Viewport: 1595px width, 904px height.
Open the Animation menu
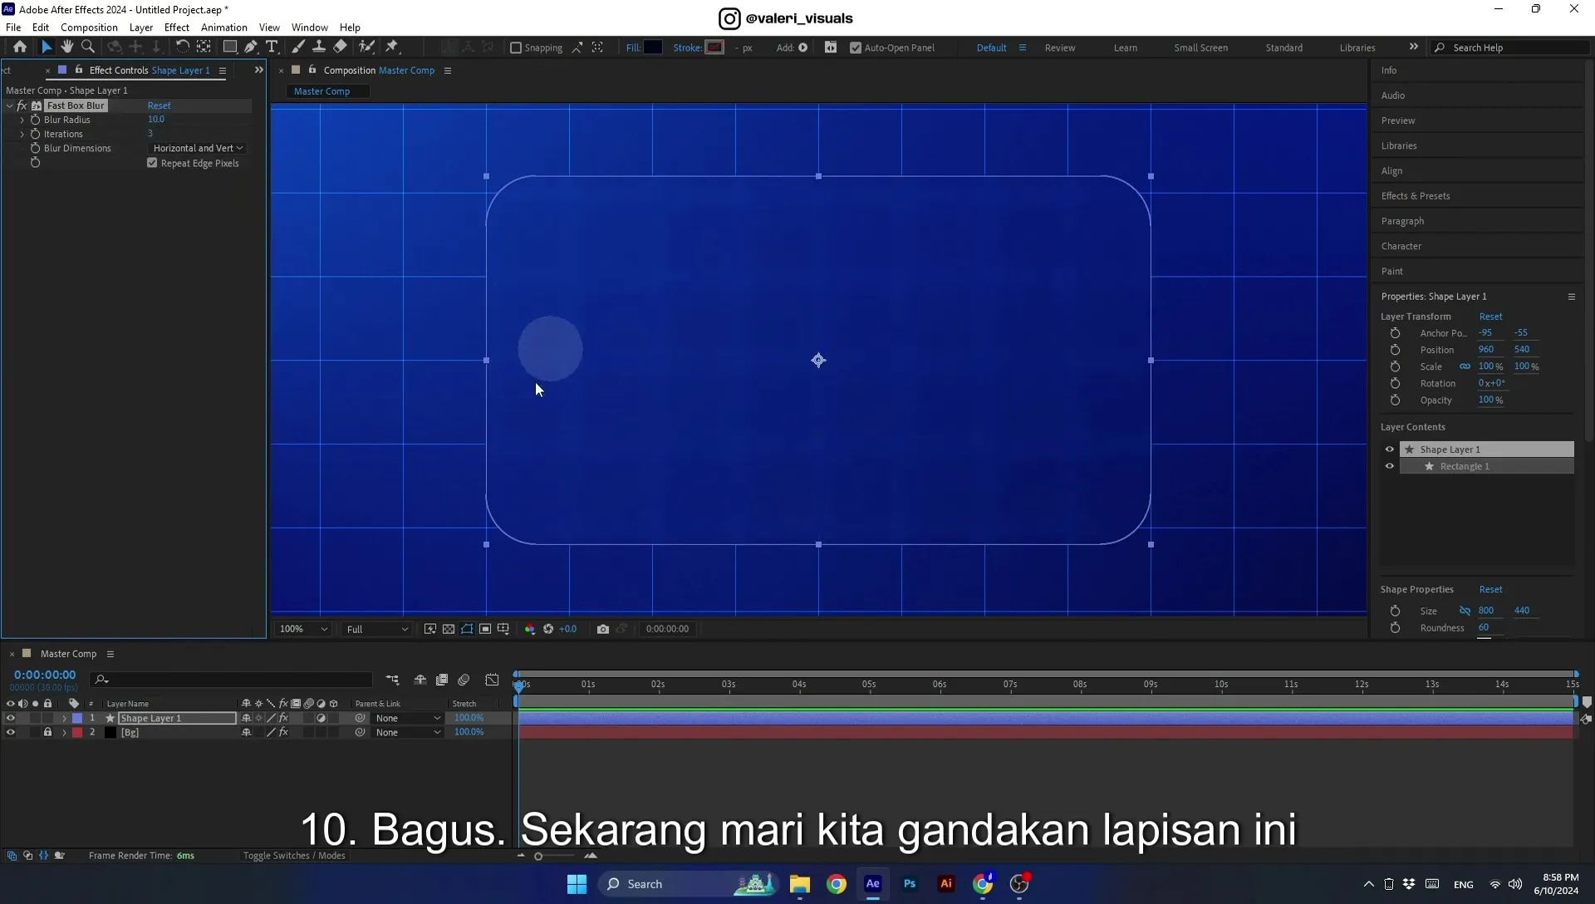tap(224, 27)
